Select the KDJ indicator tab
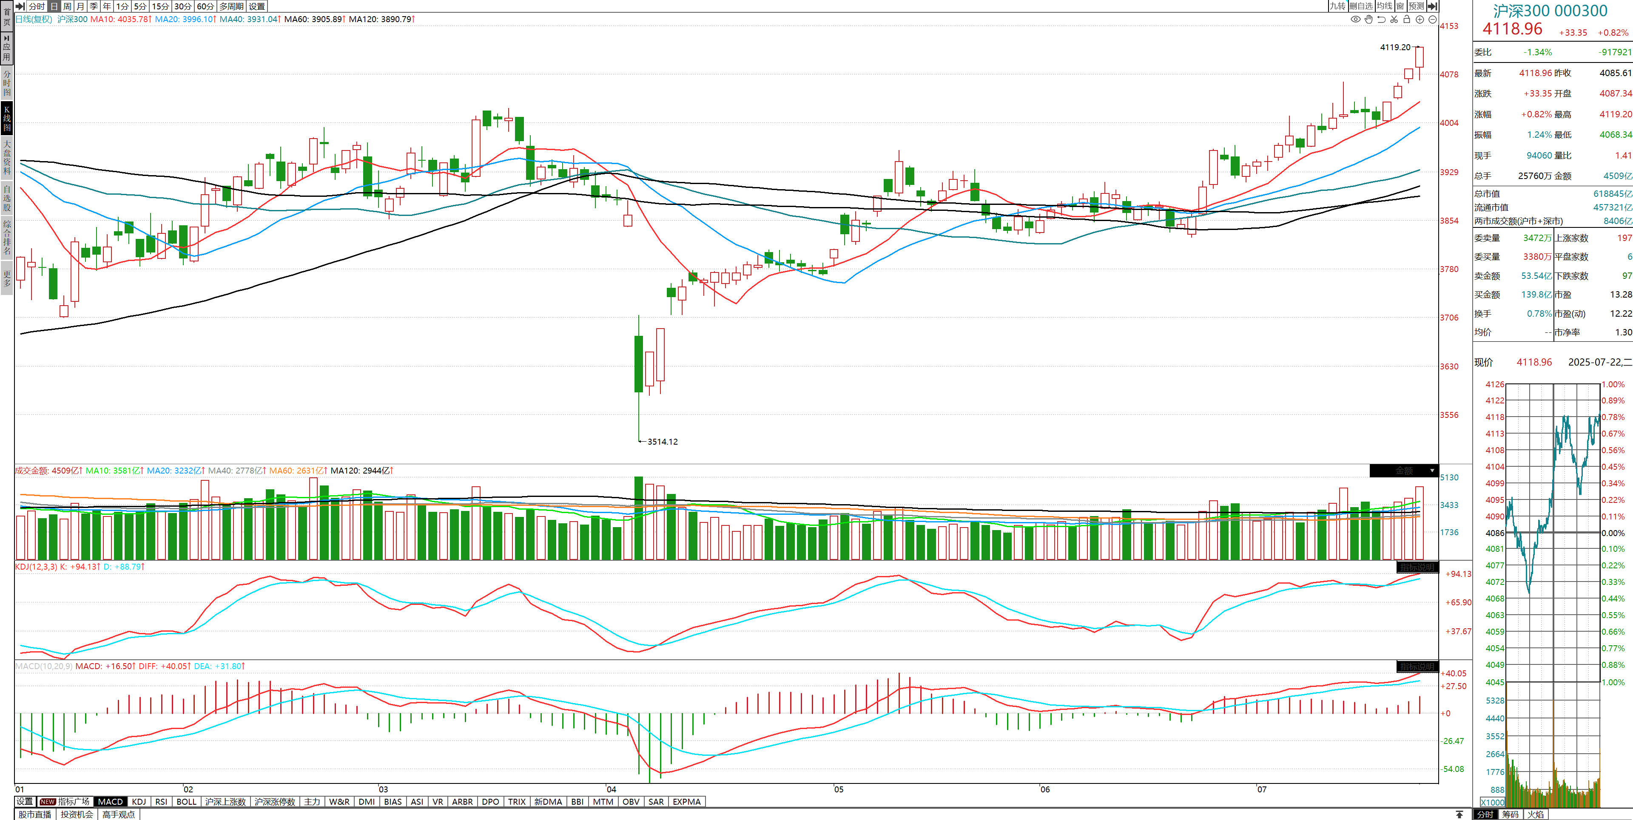 pyautogui.click(x=139, y=802)
